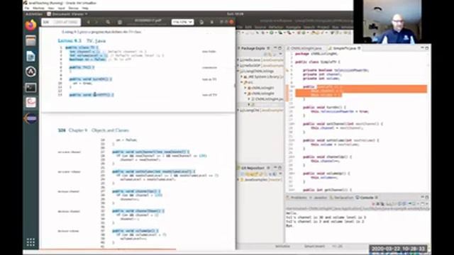Screen dimensions: 454x255
Task: Expand the LiangCh09Listings project node
Action: pos(239,71)
